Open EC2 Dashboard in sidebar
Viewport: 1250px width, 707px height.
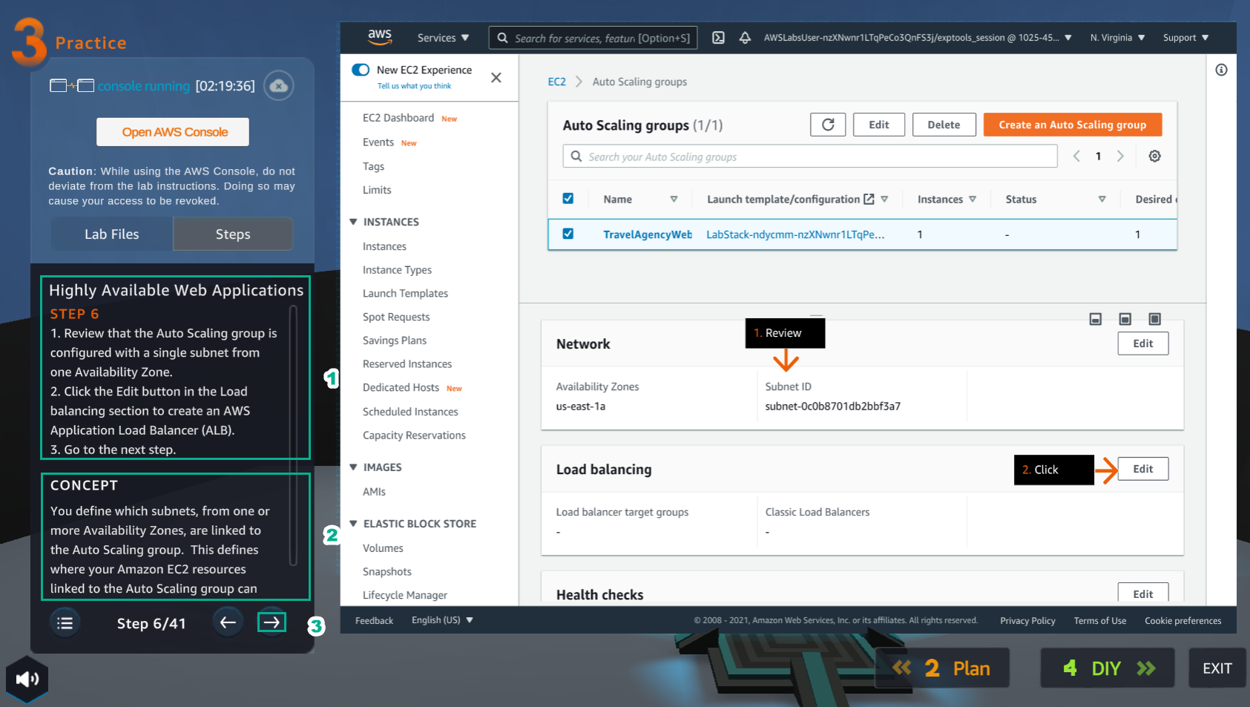click(x=398, y=118)
